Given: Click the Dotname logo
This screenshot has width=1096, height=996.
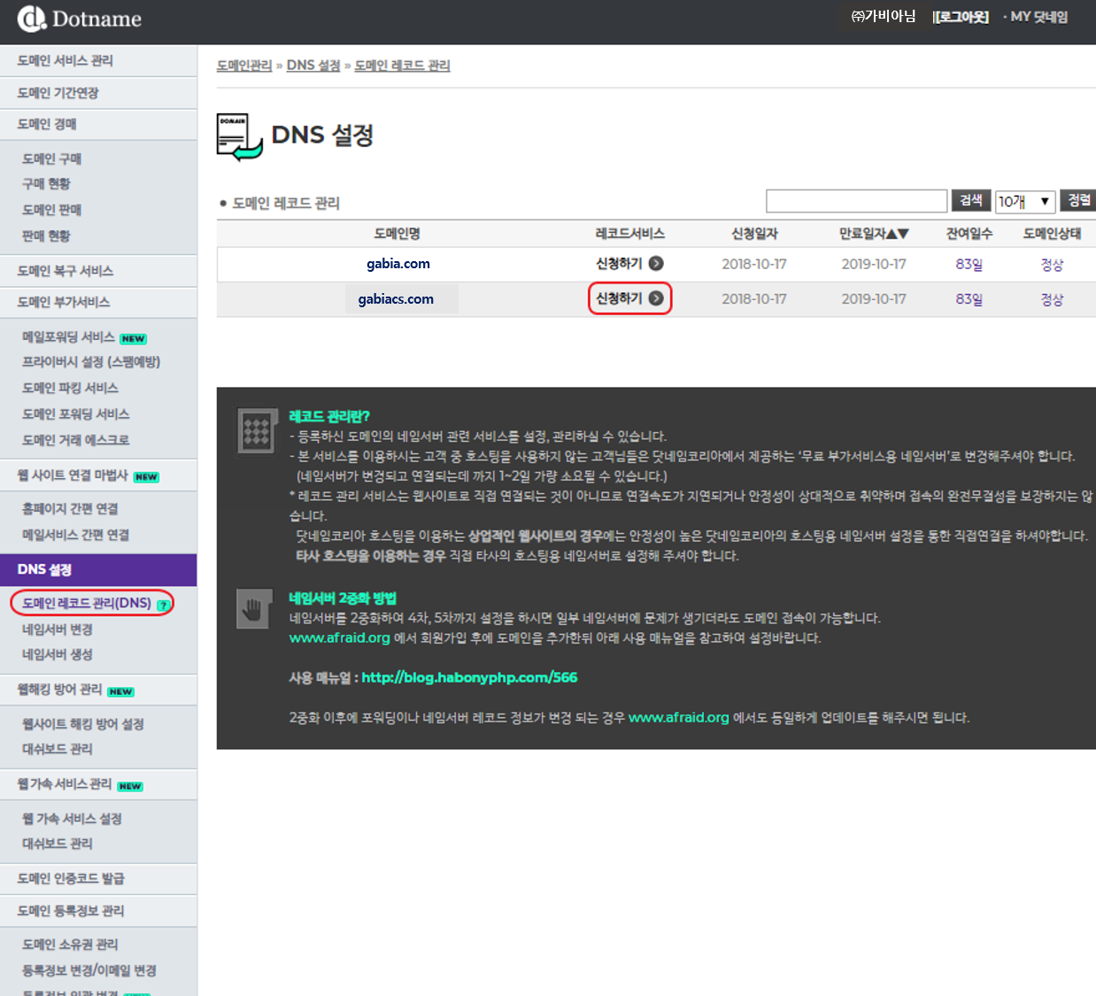Looking at the screenshot, I should pos(79,19).
